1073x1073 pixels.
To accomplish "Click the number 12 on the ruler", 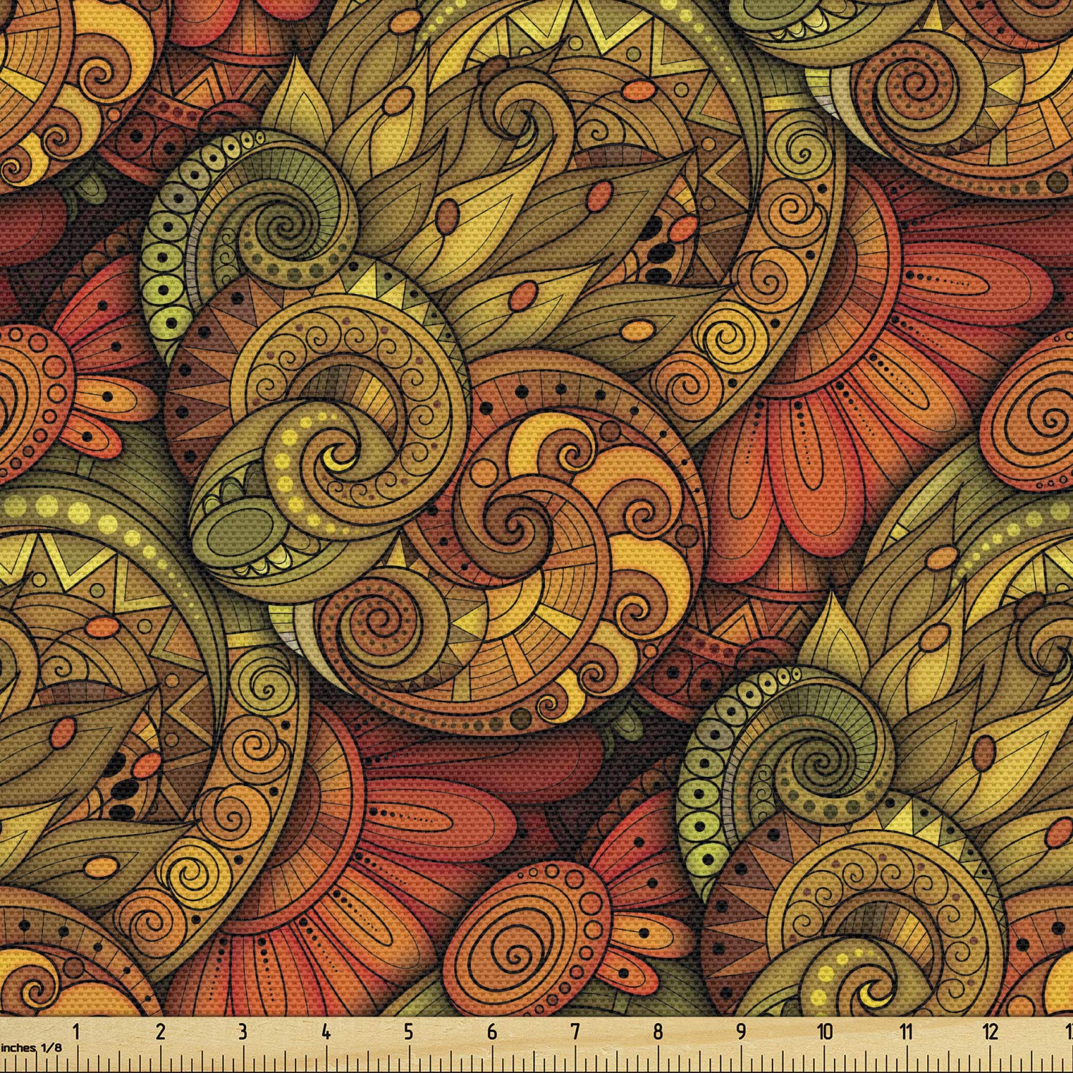I will click(991, 1032).
